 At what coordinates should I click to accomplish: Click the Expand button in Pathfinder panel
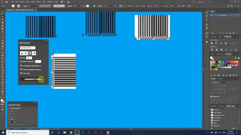click(x=233, y=43)
